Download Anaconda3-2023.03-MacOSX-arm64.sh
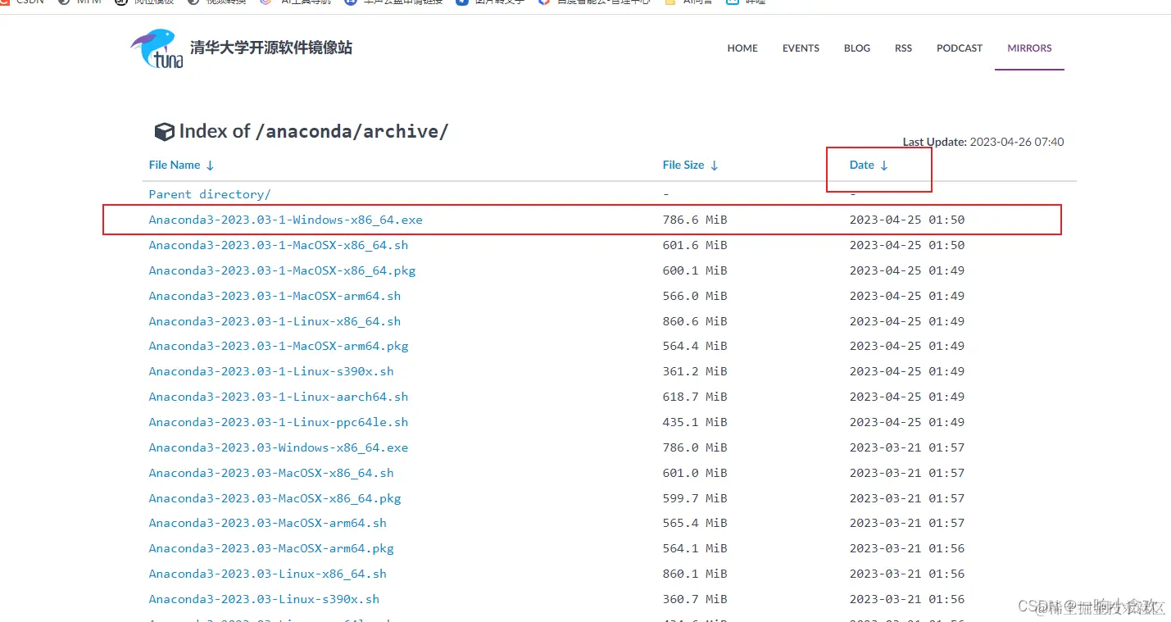 point(267,523)
